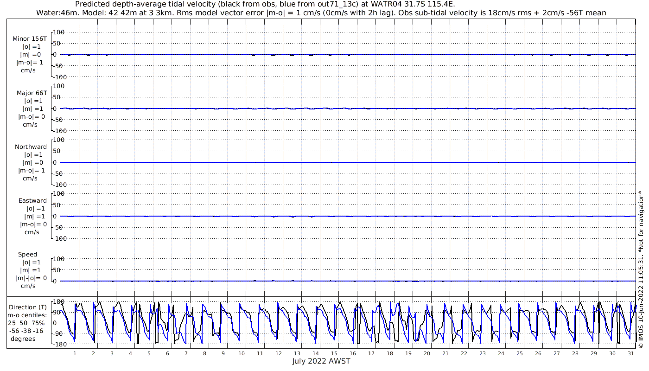Click the 'July 2022 AWST' axis title
The width and height of the screenshot is (649, 371).
click(321, 361)
